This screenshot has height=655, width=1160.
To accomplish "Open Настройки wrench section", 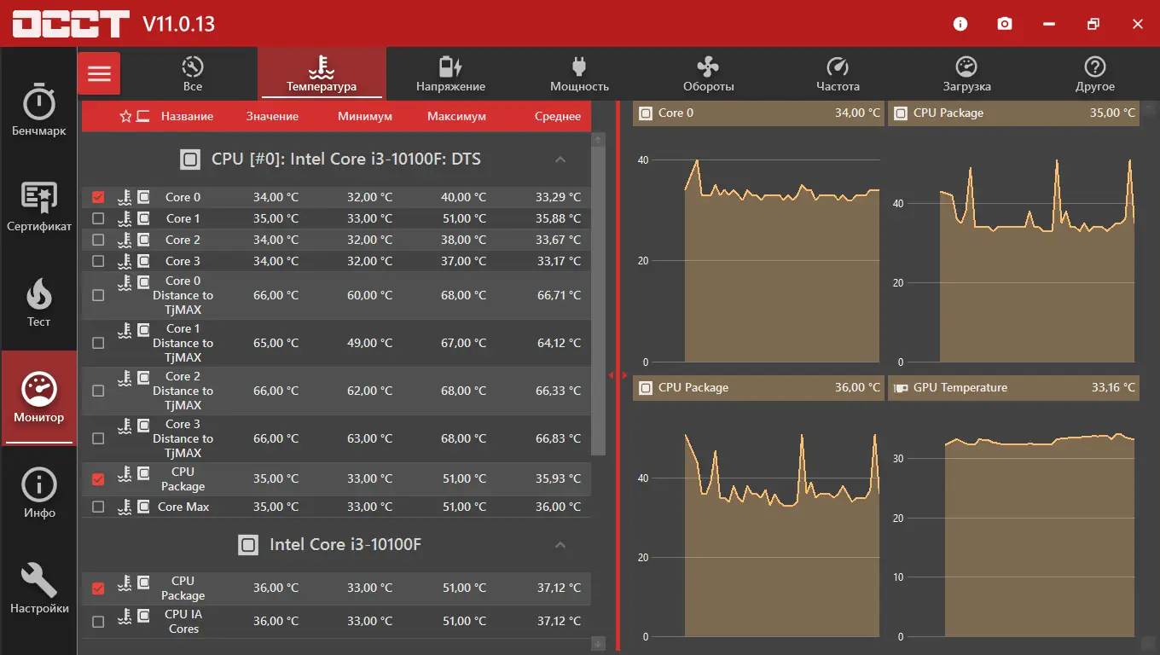I will point(38,589).
